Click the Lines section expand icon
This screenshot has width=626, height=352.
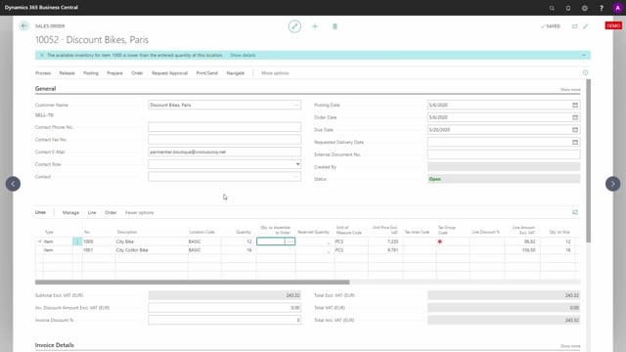[x=575, y=212]
